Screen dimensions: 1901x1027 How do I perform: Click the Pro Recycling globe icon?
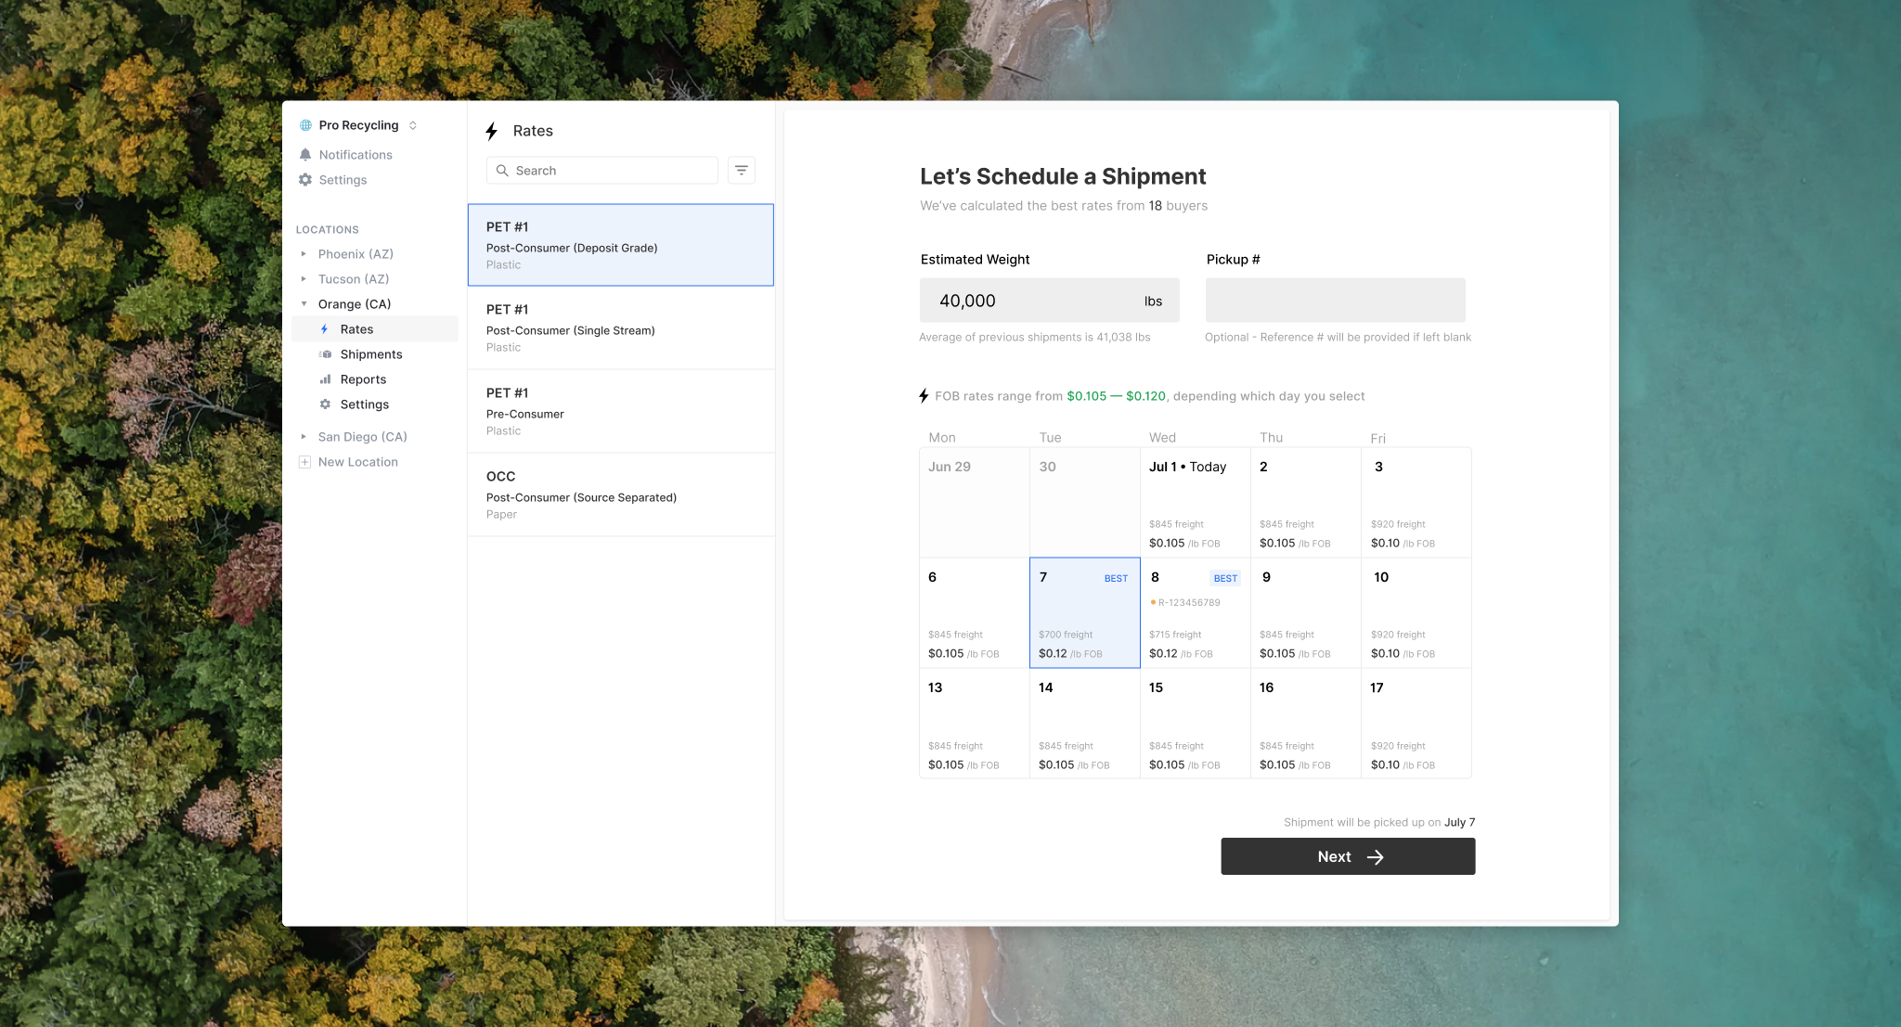tap(305, 125)
